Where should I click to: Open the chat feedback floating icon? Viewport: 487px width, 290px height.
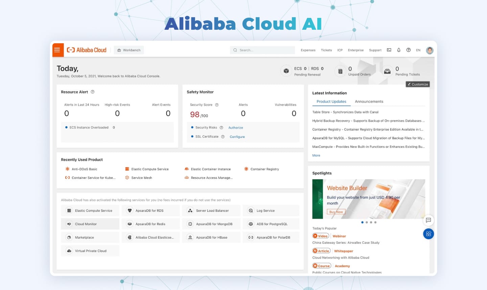point(428,220)
